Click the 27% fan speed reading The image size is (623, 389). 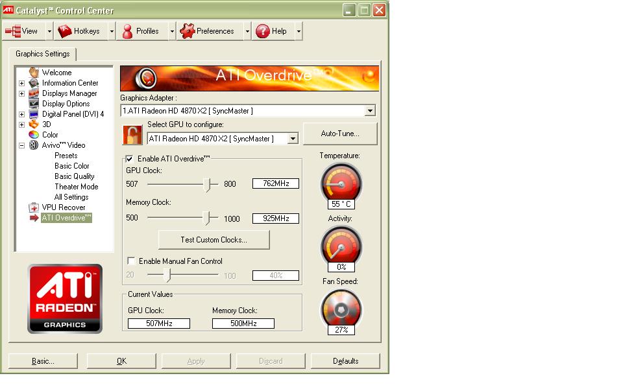point(341,330)
